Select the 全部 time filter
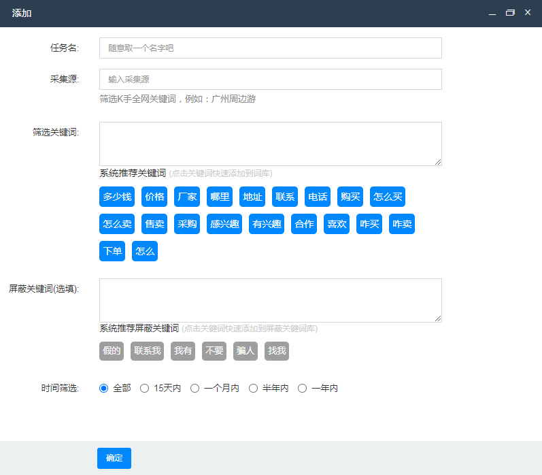 pos(103,388)
